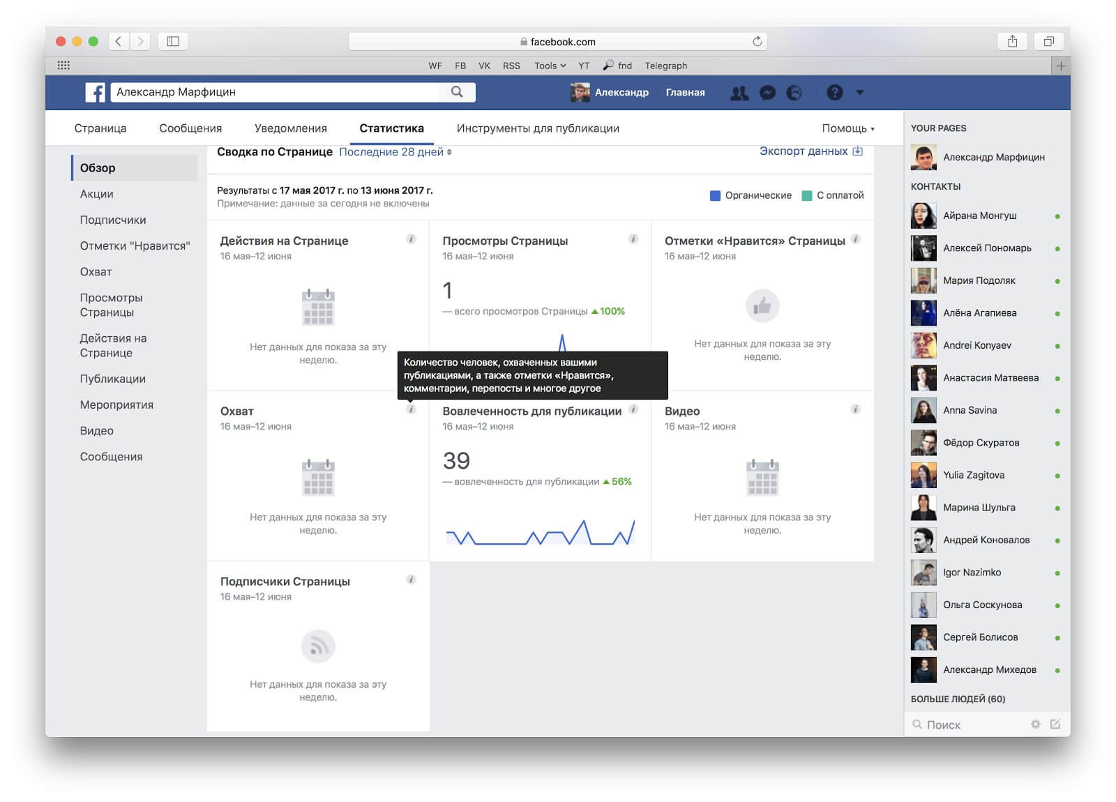Screen dimensions: 1116x802
Task: Click the help question mark icon
Action: click(834, 93)
